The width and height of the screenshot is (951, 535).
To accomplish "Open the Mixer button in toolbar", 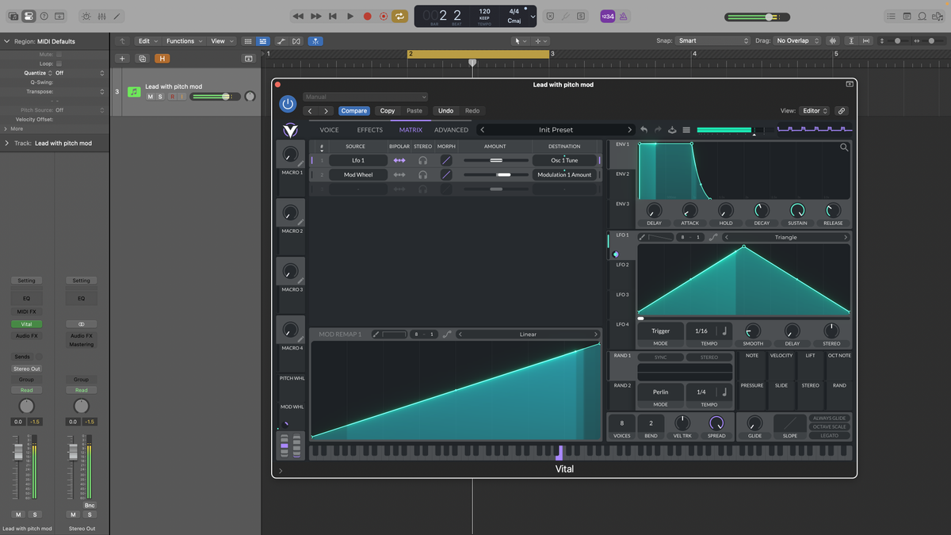I will tap(101, 16).
